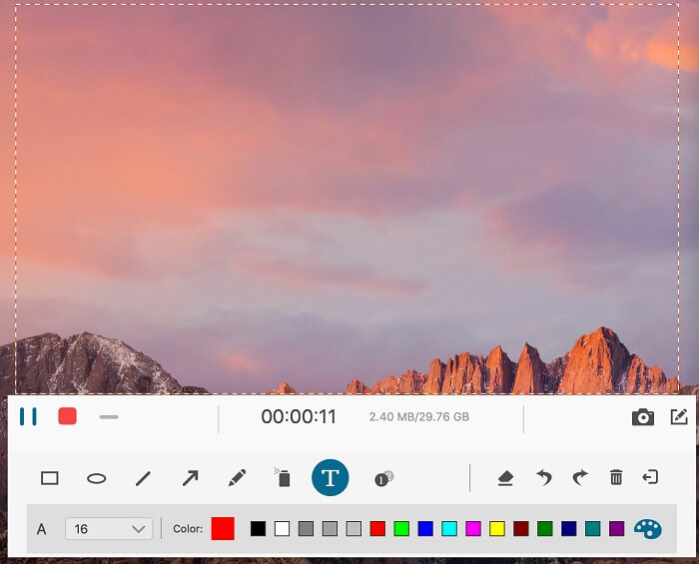This screenshot has width=699, height=564.
Task: Choose the black color swatch
Action: click(x=258, y=529)
